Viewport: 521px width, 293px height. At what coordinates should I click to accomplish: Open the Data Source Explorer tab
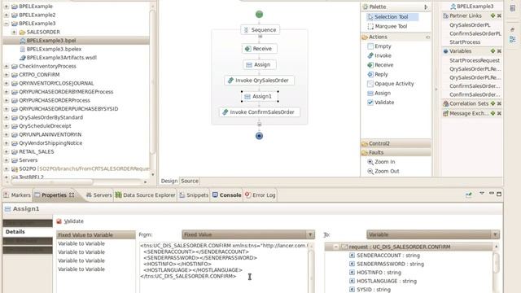tap(145, 195)
